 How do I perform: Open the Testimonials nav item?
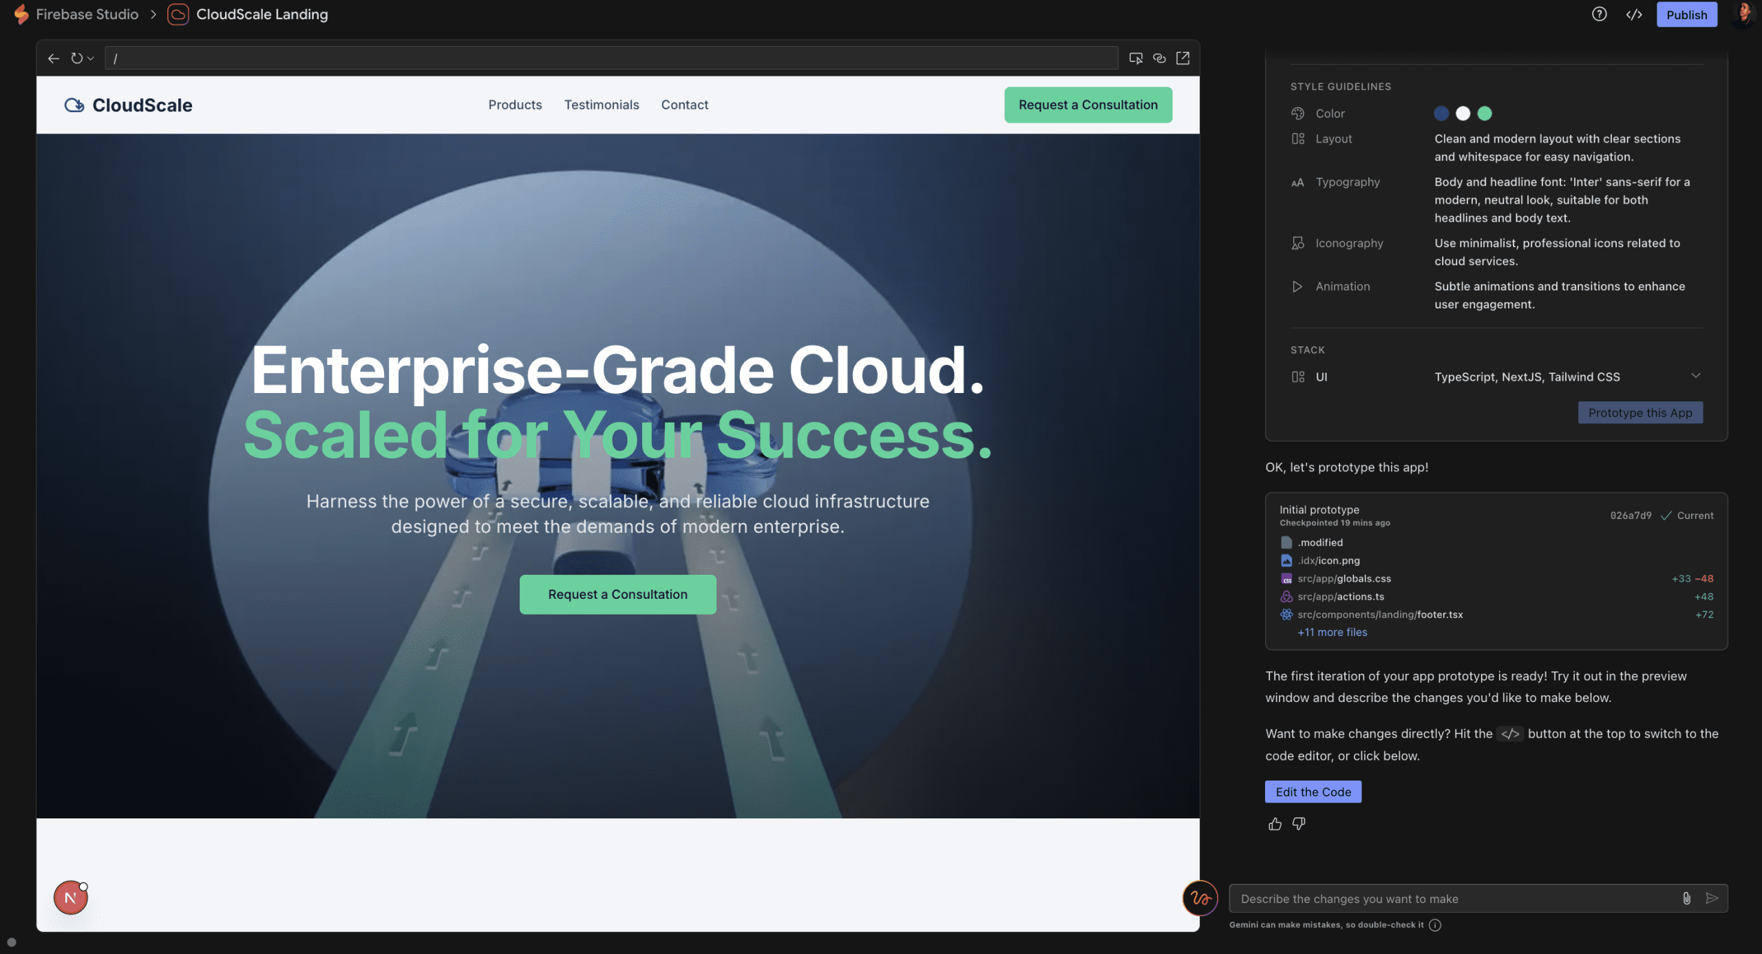601,105
